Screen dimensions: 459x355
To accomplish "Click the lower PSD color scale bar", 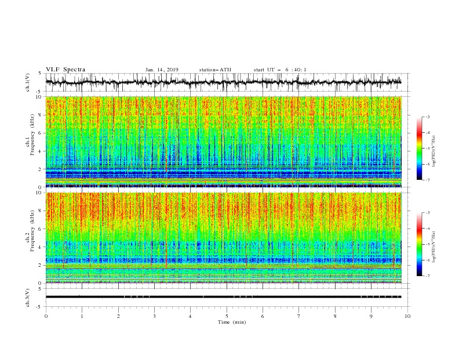I will click(420, 244).
